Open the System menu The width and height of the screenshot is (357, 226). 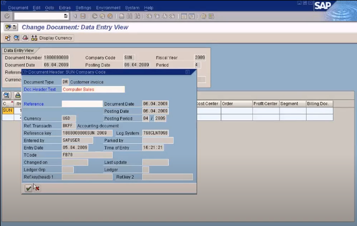click(x=132, y=7)
